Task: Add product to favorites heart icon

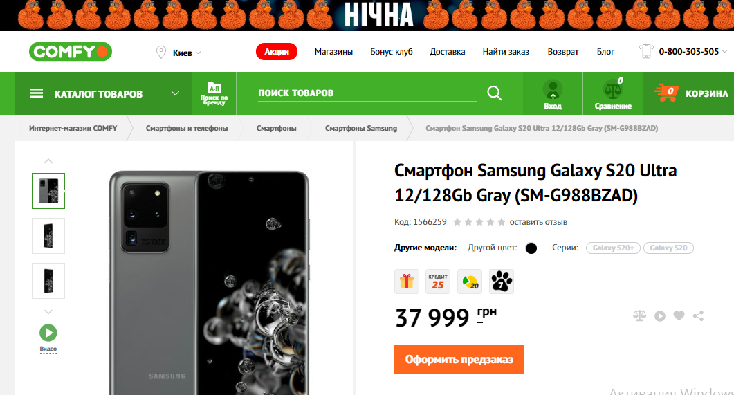Action: click(679, 316)
